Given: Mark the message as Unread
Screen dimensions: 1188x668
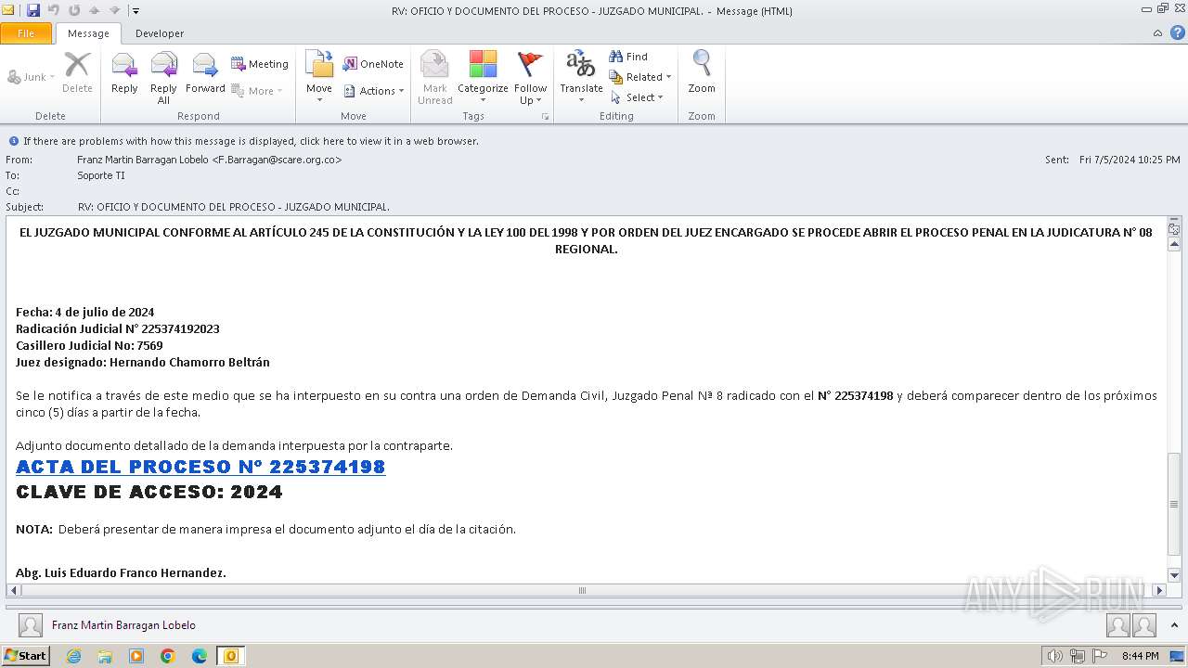Looking at the screenshot, I should tap(434, 77).
